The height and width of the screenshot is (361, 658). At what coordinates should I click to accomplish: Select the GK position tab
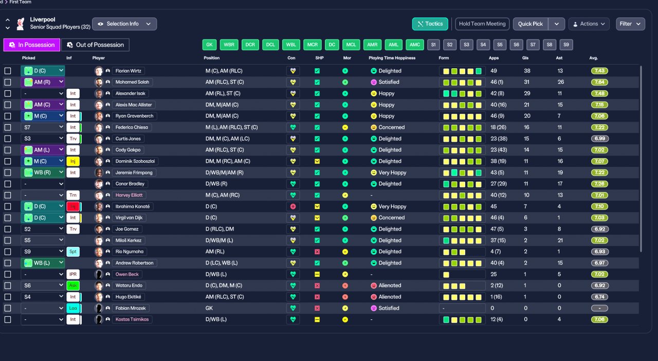209,45
